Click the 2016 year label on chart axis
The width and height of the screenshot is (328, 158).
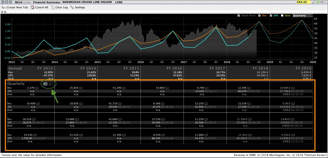[x=140, y=62]
